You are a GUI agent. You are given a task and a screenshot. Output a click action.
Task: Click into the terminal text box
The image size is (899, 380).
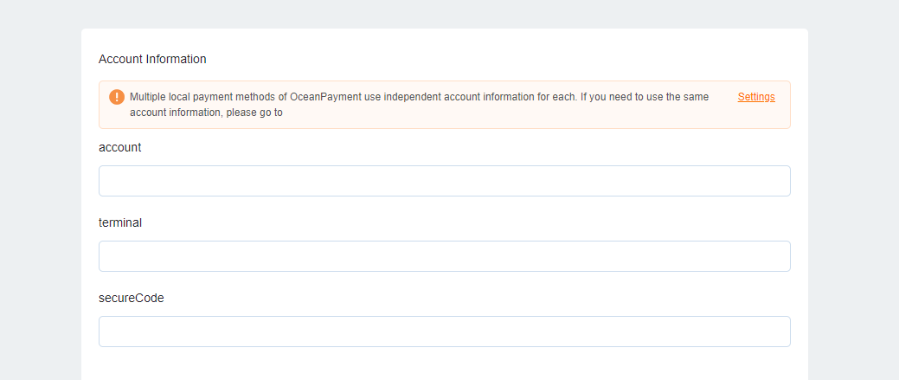[x=444, y=256]
